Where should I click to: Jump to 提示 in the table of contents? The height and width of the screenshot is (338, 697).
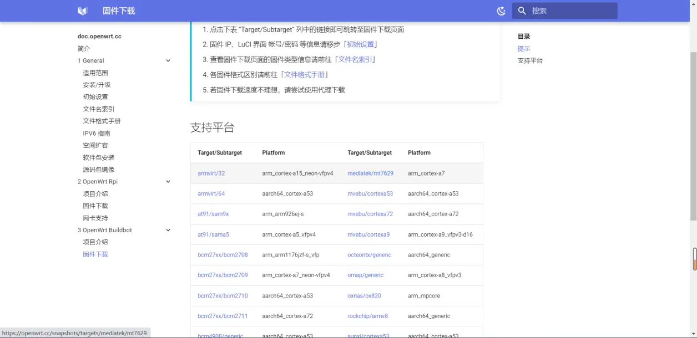point(524,49)
